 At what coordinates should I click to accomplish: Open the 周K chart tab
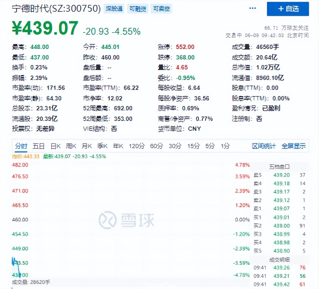71,146
